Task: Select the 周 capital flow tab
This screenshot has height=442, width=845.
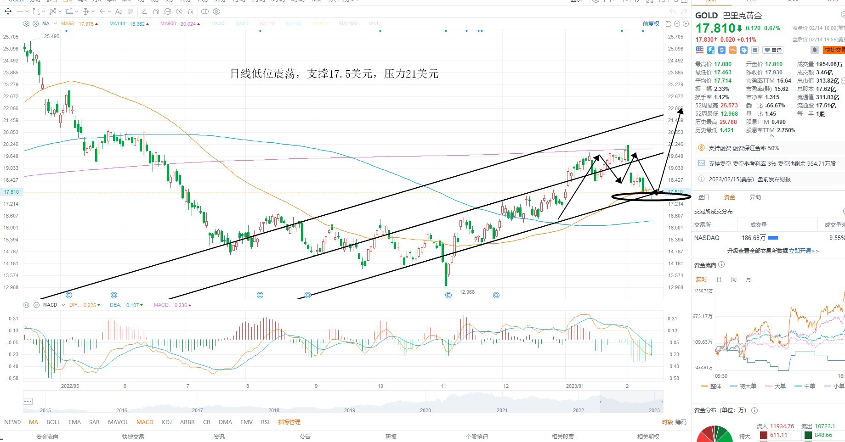Action: coord(733,279)
